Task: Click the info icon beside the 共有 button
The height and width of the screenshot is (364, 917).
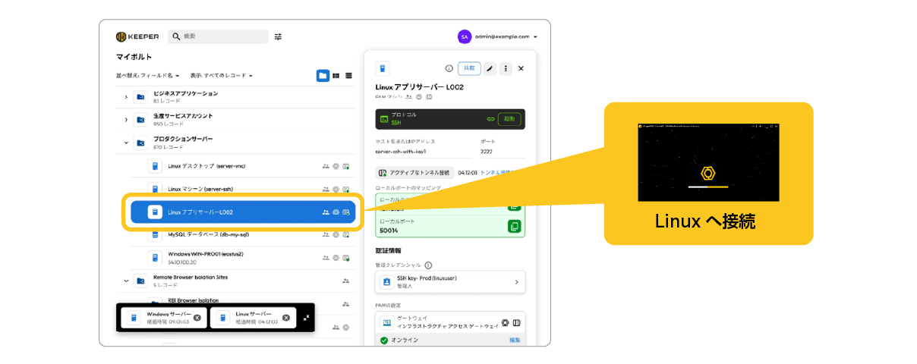Action: click(x=449, y=68)
